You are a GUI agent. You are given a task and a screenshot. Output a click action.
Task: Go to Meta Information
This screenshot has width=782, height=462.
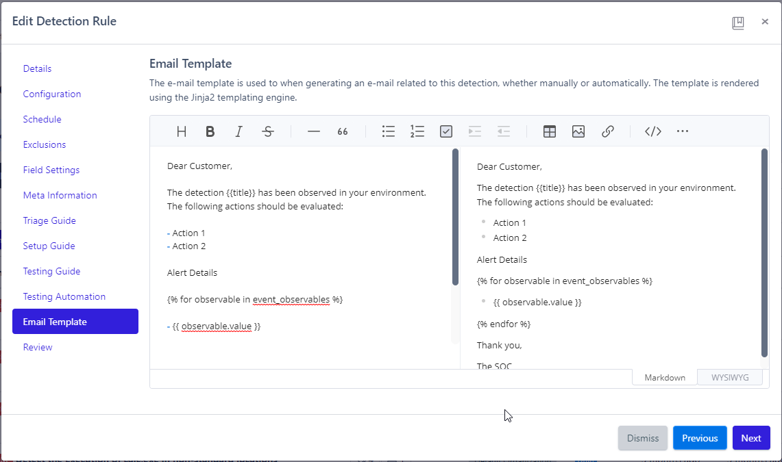60,196
